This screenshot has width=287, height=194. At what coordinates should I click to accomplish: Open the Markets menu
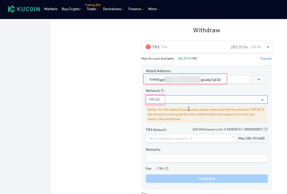click(x=51, y=9)
